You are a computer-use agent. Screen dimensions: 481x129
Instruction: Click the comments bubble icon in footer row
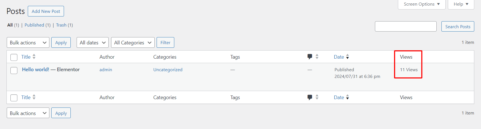(x=310, y=97)
